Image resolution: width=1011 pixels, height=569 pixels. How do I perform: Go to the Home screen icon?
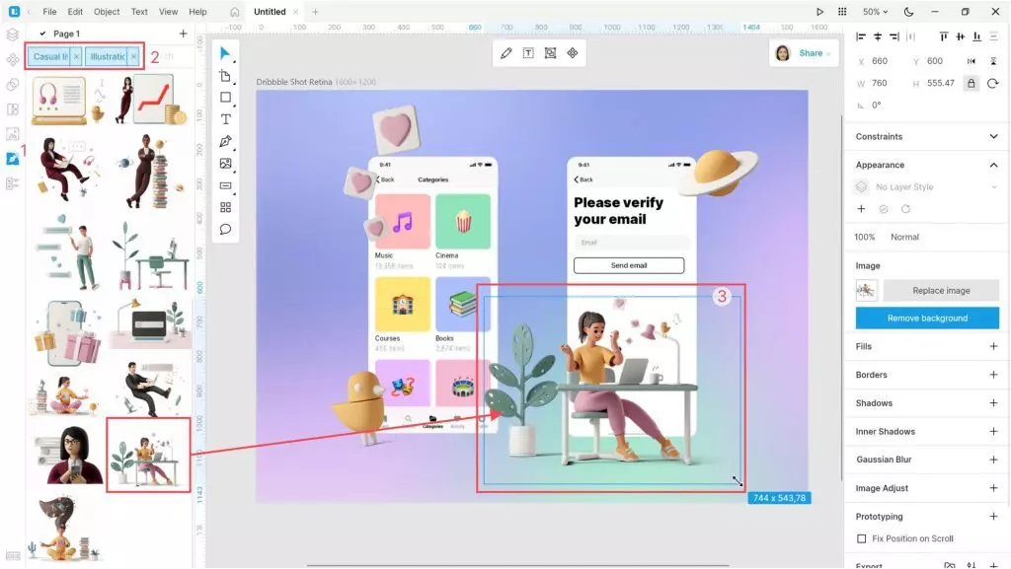[x=235, y=12]
